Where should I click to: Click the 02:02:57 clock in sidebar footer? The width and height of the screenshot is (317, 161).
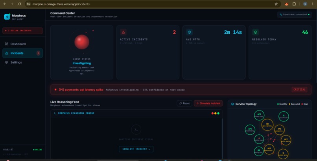tap(8, 150)
